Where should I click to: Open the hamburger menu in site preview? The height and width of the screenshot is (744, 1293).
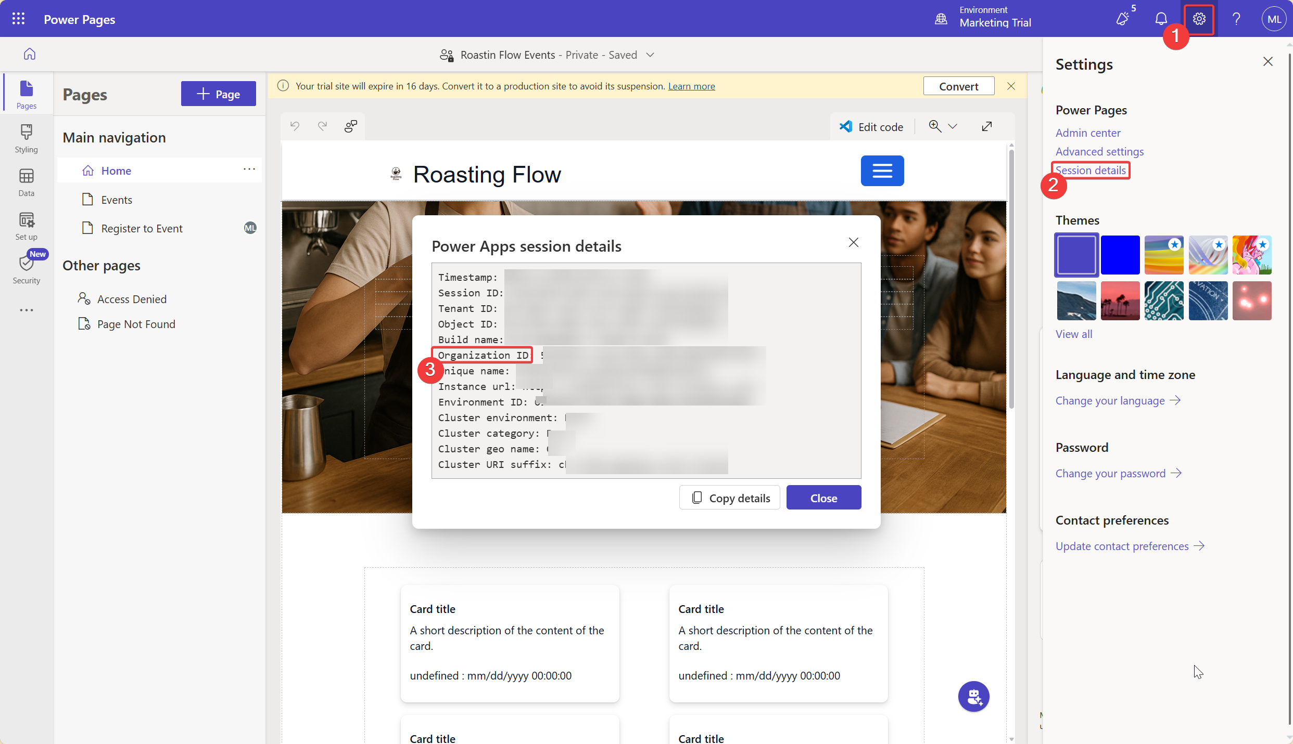pos(882,171)
